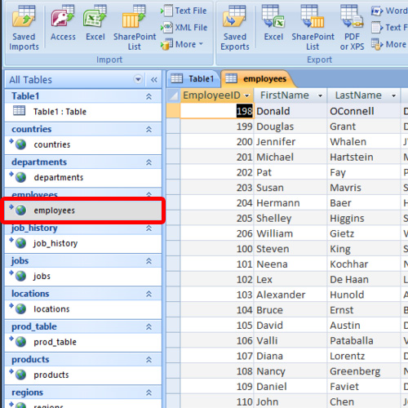Open FirstName column filter dropdown
The image size is (408, 408).
(320, 95)
